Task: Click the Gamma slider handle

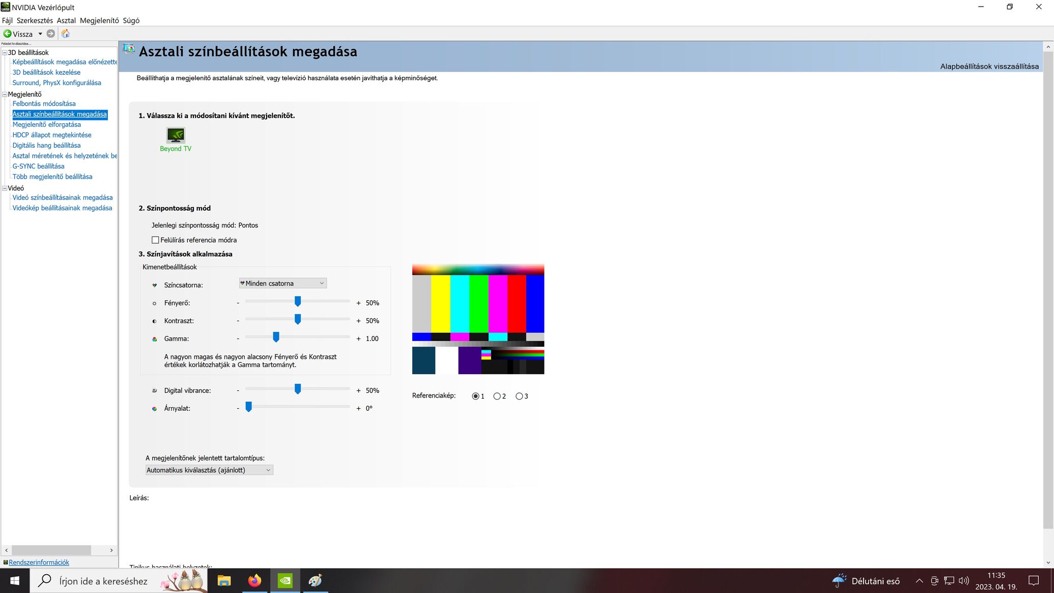Action: (276, 337)
